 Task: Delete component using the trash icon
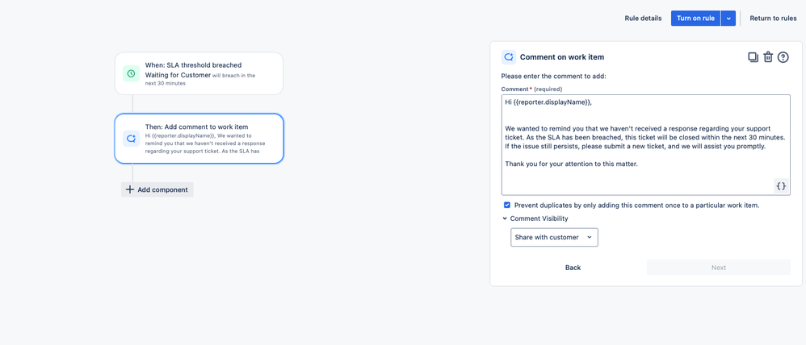click(768, 57)
